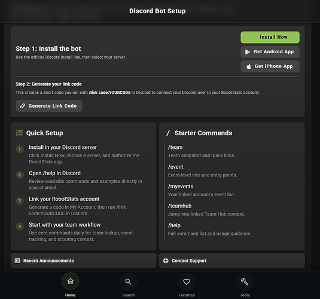Click the step 2 number badge
This screenshot has width=320, height=299.
point(20,175)
